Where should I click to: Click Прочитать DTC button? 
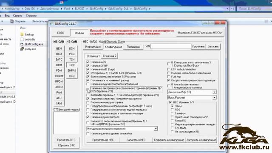66,140
